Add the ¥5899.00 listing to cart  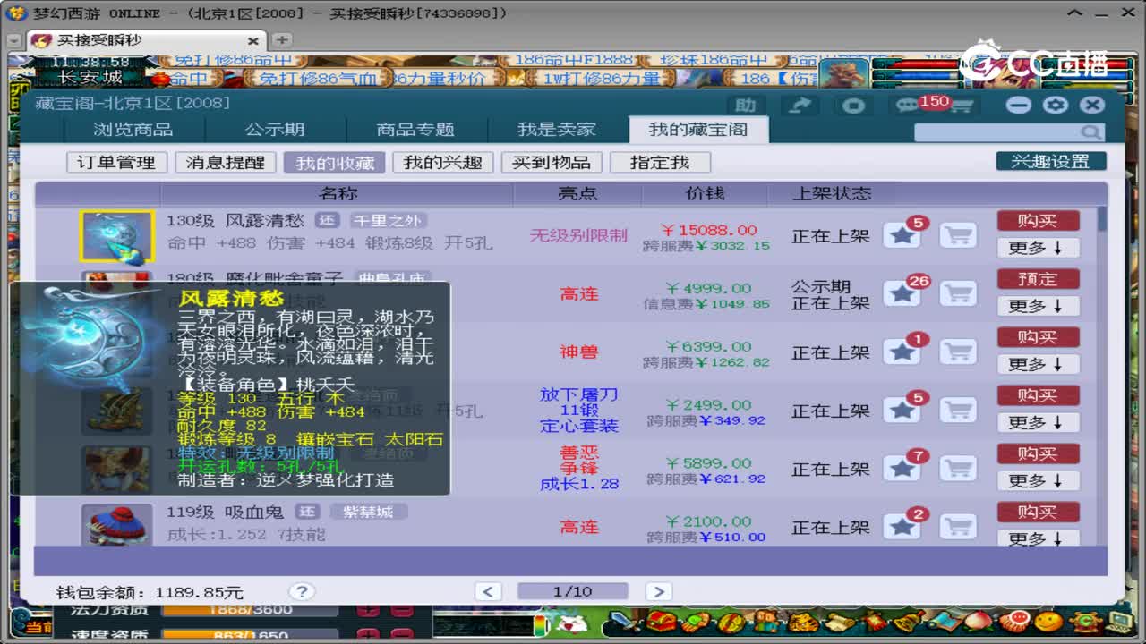[958, 469]
